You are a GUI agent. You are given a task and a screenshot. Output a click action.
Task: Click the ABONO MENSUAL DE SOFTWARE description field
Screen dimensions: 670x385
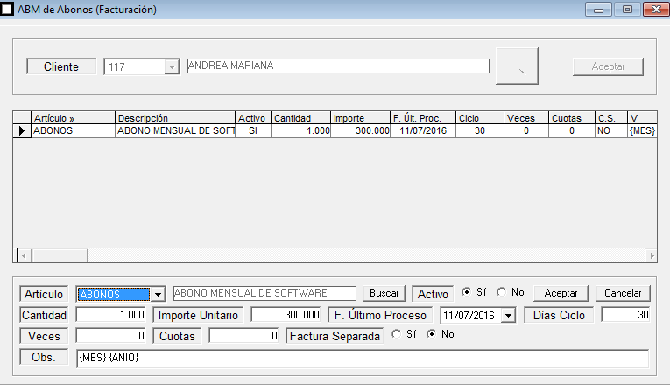click(264, 293)
